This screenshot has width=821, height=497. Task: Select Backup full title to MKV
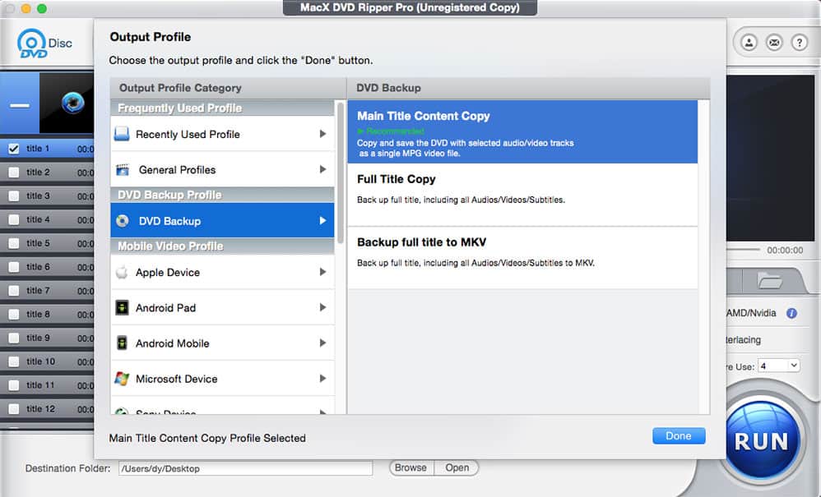(522, 258)
